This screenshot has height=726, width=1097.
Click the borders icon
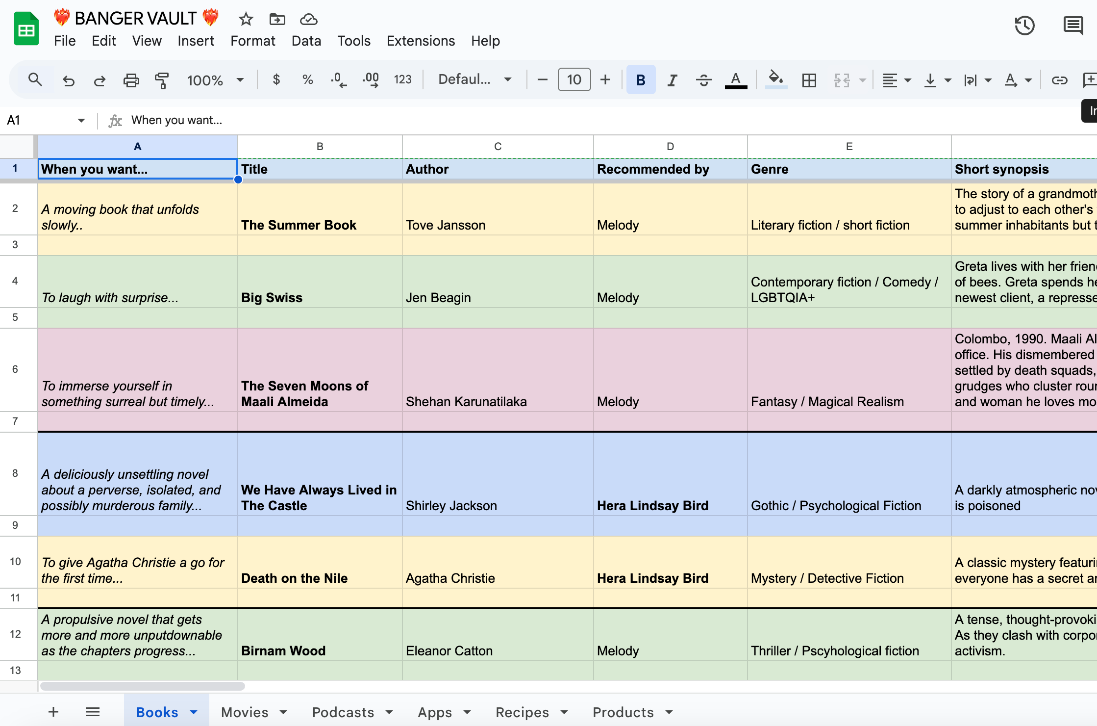tap(809, 80)
